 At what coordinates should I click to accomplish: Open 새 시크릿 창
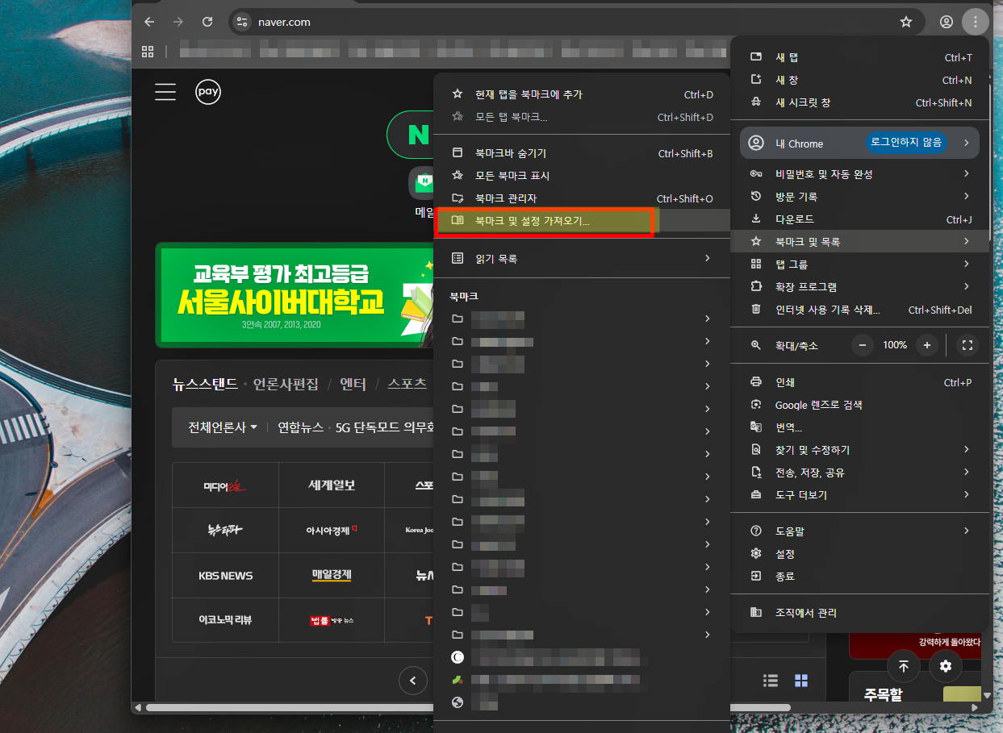pos(861,103)
